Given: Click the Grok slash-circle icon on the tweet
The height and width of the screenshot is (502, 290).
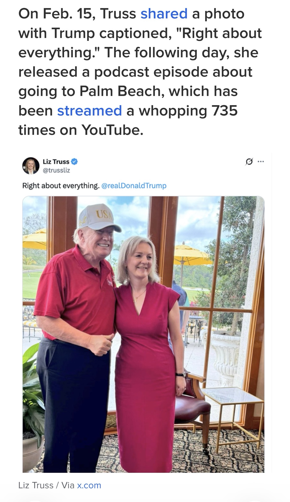Looking at the screenshot, I should [x=249, y=162].
